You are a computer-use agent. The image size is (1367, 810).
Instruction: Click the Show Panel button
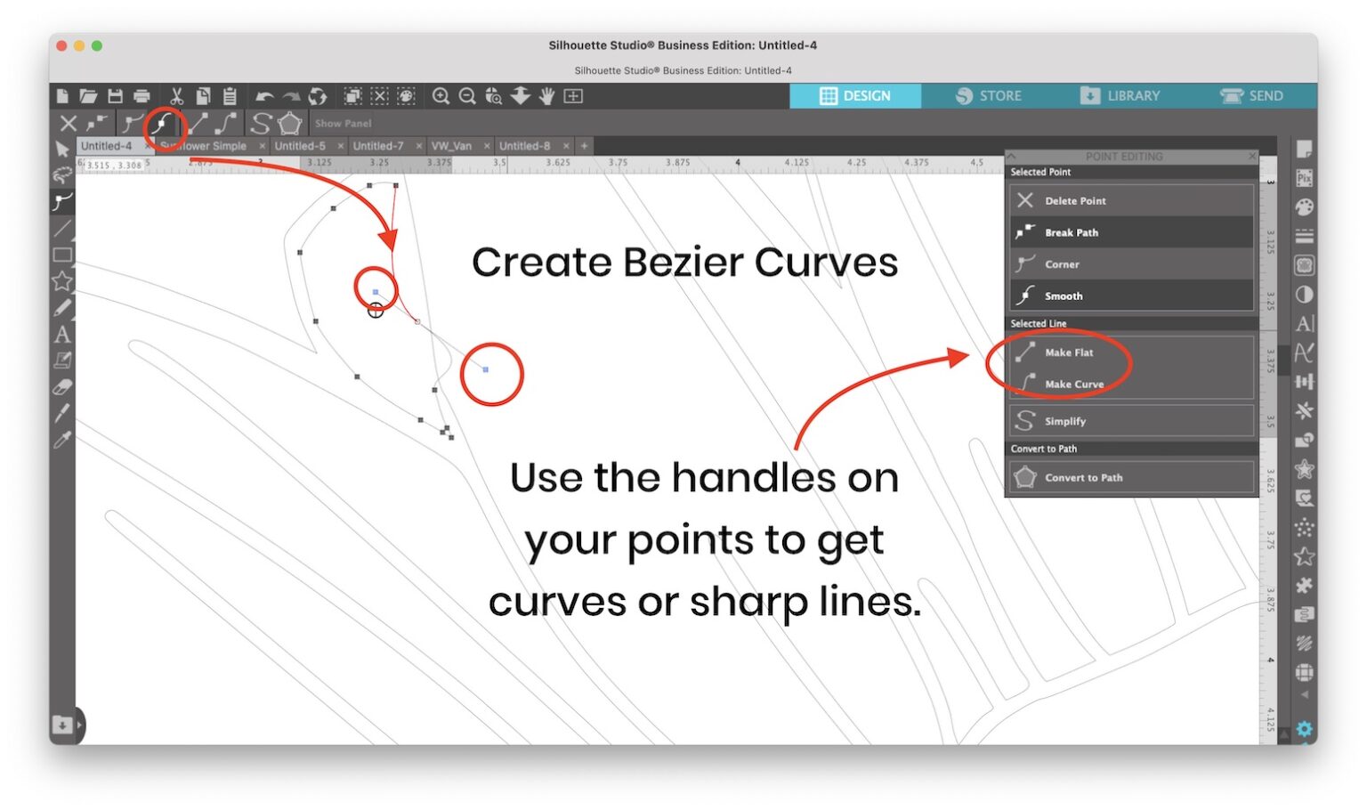click(x=343, y=124)
